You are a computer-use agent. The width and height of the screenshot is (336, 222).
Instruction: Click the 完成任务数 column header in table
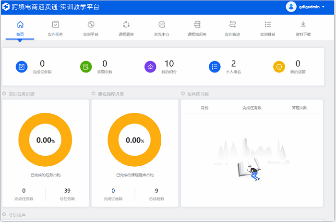[x=252, y=108]
